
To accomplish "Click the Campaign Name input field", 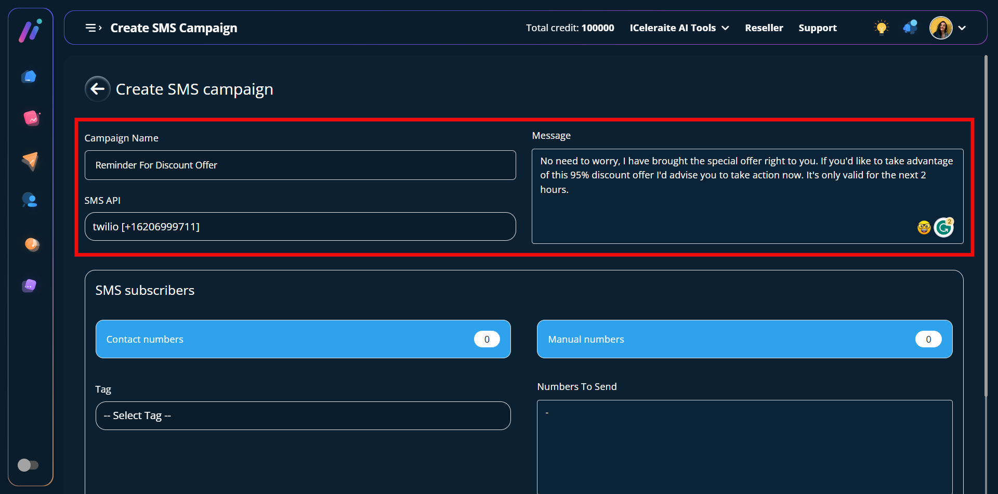I will 300,165.
